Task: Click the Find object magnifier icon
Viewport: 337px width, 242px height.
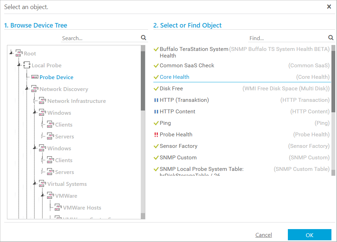Action: tap(331, 38)
